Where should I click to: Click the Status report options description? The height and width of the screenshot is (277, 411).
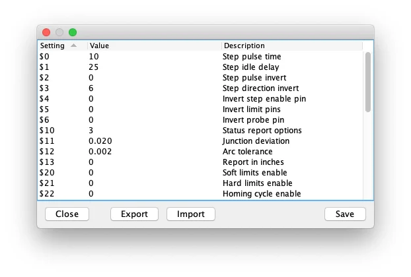(x=262, y=131)
